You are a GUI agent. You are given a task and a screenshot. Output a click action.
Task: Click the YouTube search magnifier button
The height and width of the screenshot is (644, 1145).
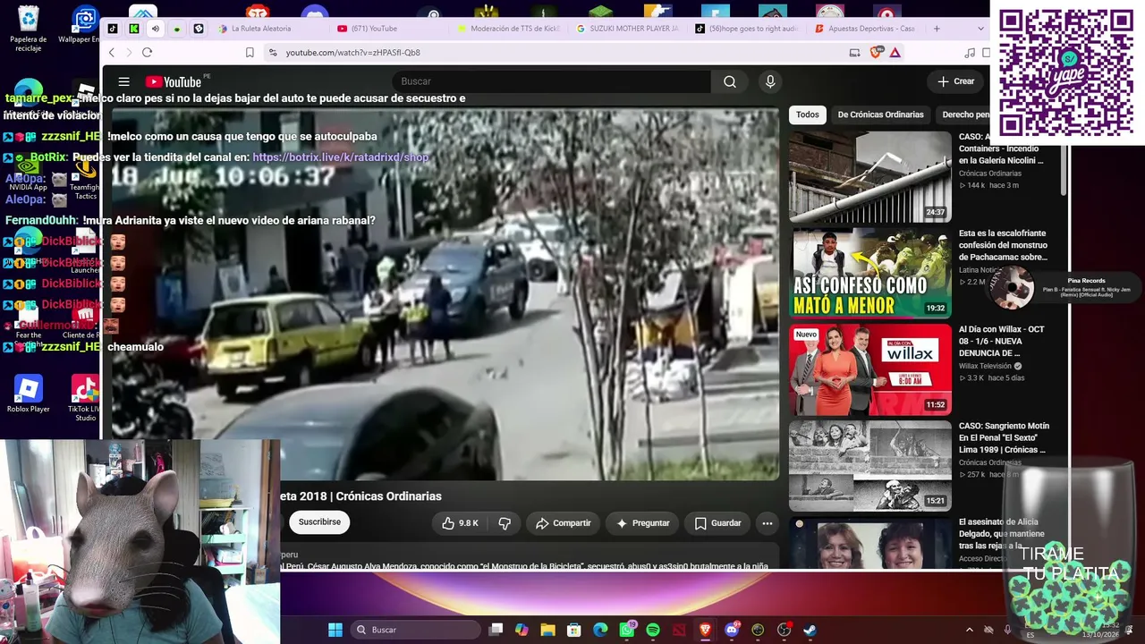[730, 81]
